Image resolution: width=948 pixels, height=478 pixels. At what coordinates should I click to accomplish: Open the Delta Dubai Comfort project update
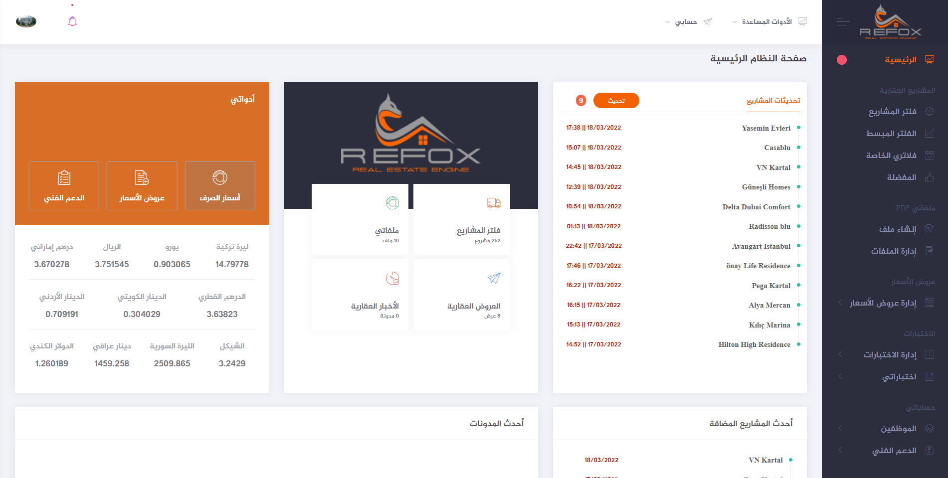point(756,207)
